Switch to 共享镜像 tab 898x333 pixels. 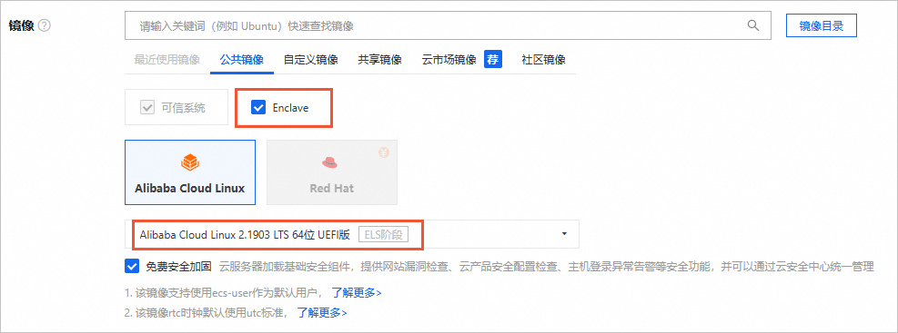(x=379, y=60)
